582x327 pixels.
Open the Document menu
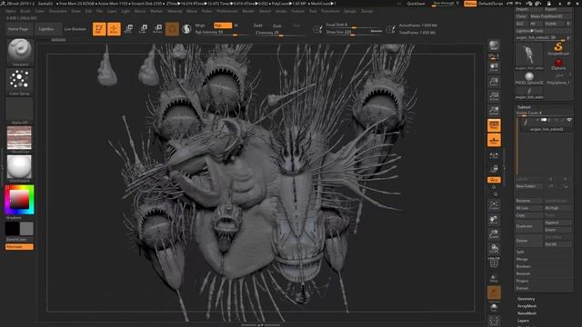coord(58,11)
